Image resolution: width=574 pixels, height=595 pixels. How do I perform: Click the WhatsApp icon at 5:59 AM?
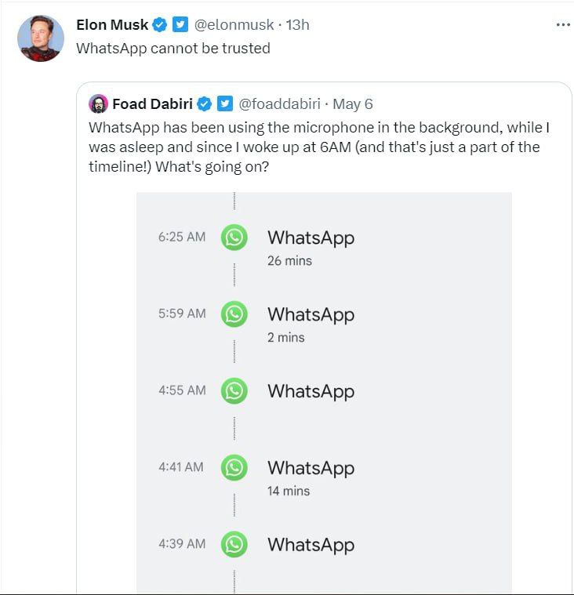click(234, 314)
